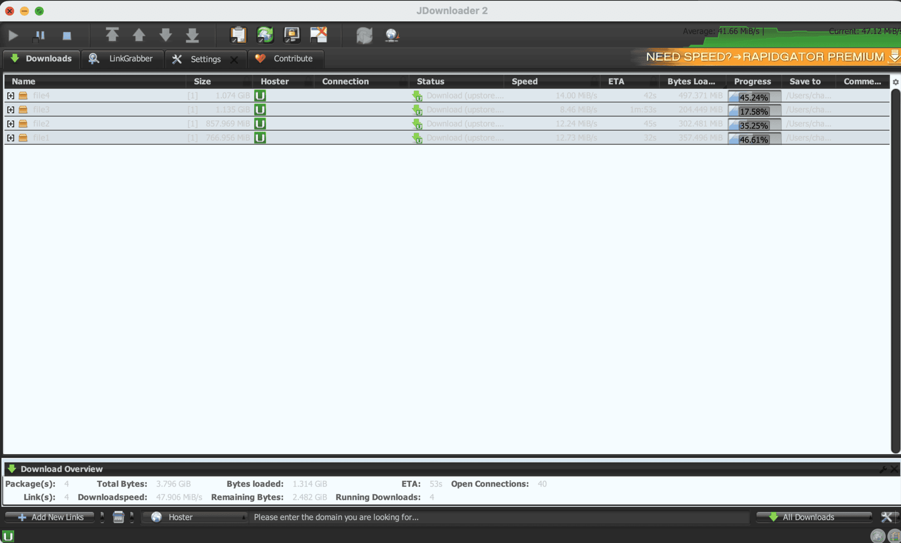Sort the list by the Name column
This screenshot has width=901, height=543.
pos(95,81)
